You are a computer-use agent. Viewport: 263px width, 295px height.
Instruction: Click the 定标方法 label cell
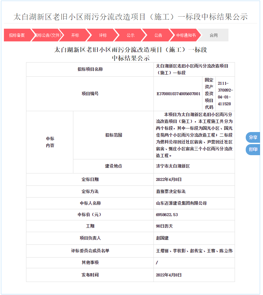point(90,192)
